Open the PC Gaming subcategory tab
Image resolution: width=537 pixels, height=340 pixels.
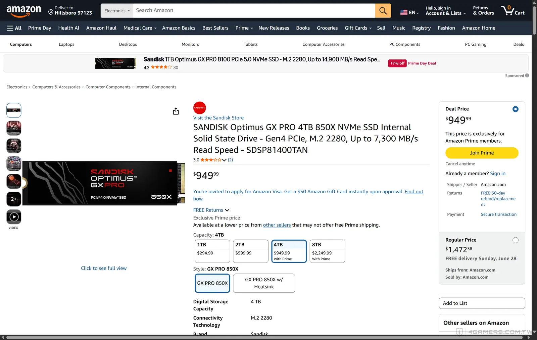coord(476,44)
